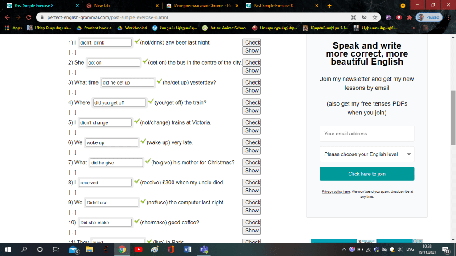Image resolution: width=456 pixels, height=256 pixels.
Task: Click the 'Click here to join' button
Action: [366, 174]
